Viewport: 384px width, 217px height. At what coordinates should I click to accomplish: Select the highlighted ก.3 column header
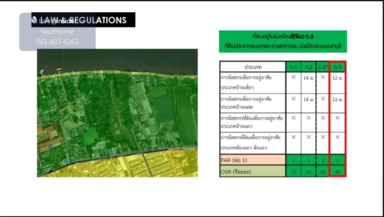pyautogui.click(x=338, y=67)
